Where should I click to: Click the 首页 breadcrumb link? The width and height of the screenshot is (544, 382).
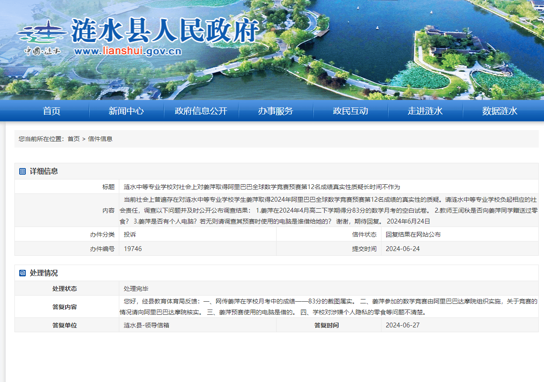point(73,139)
